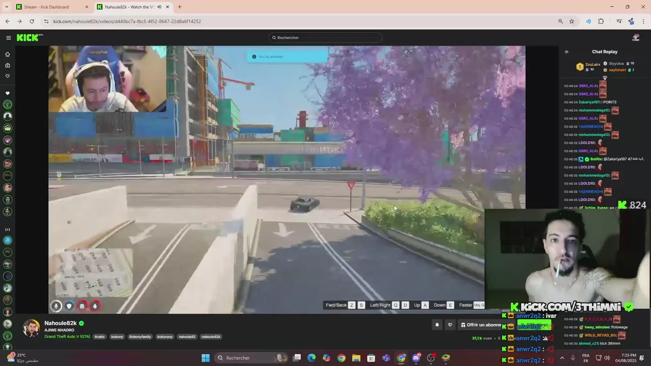This screenshot has height=366, width=651.
Task: Open the Chrome extensions puzzle icon
Action: coord(601,21)
